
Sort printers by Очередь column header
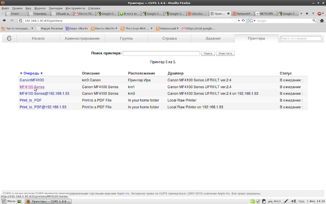click(31, 73)
